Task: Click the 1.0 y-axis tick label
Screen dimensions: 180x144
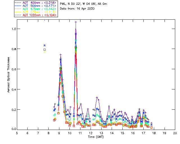Action: (x=14, y=29)
